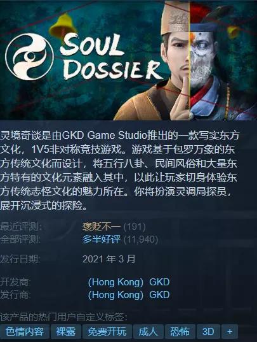The width and height of the screenshot is (257, 342).
Task: Click the Soul Dossier game header image
Action: (x=128, y=60)
